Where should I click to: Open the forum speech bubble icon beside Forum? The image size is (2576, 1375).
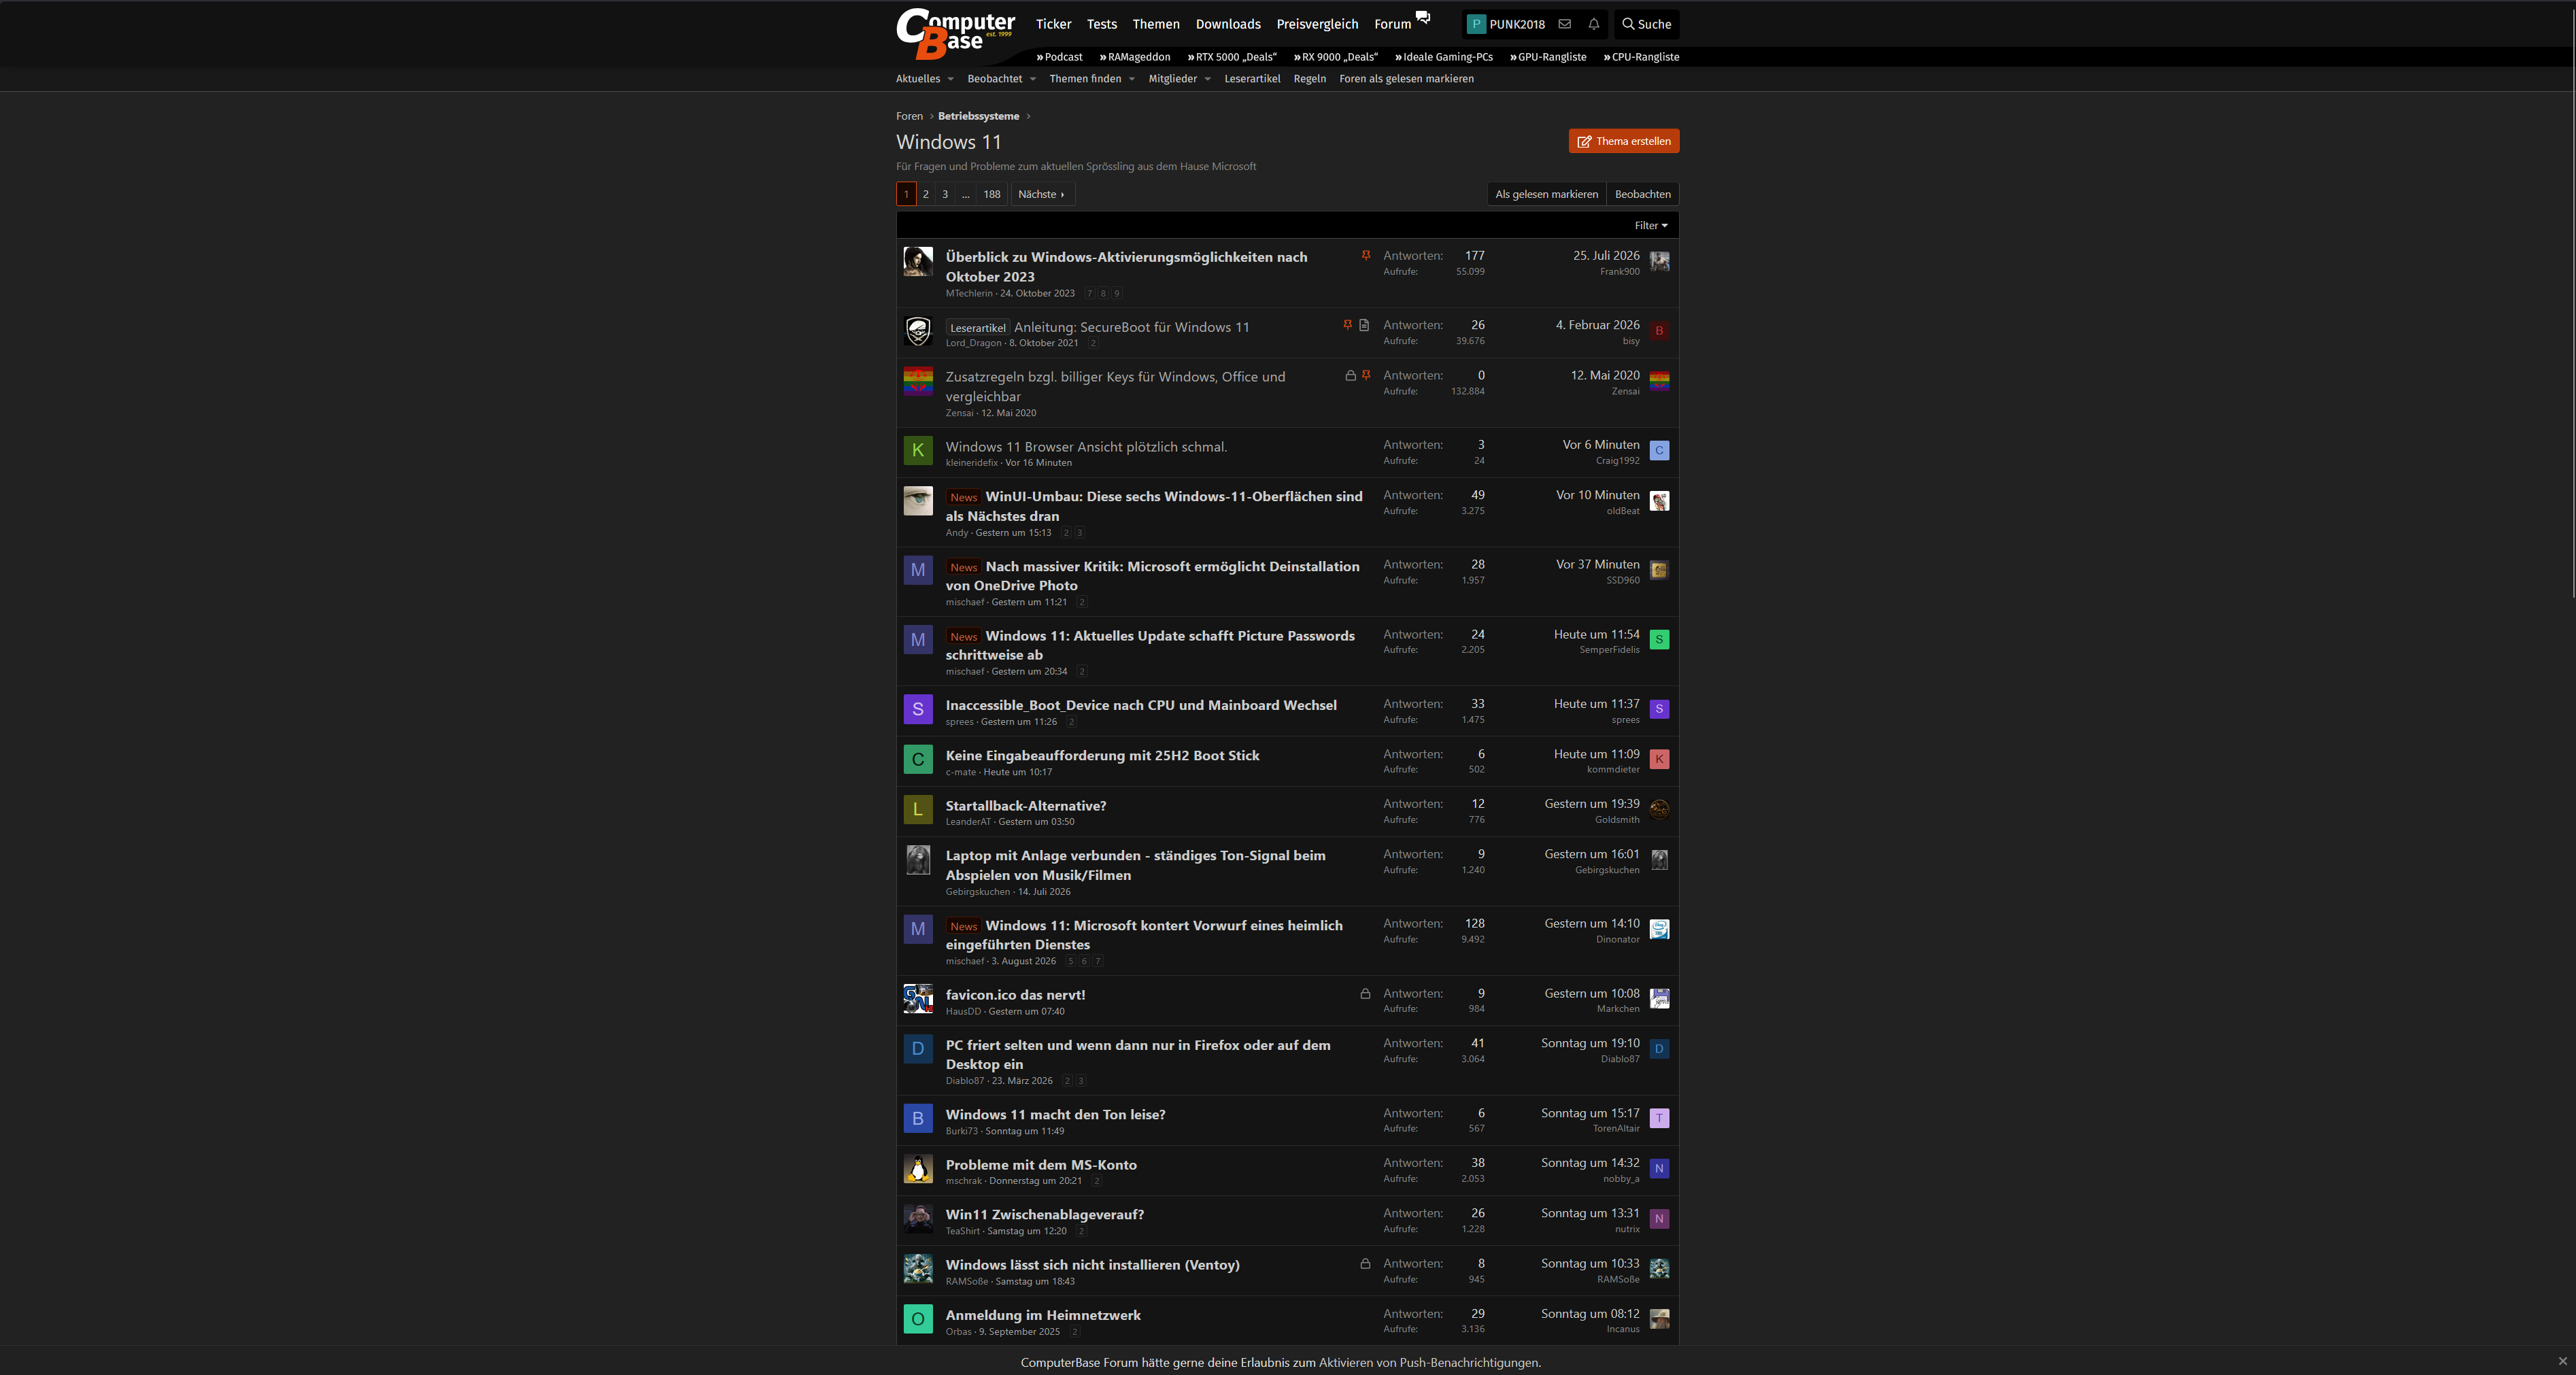(x=1423, y=17)
